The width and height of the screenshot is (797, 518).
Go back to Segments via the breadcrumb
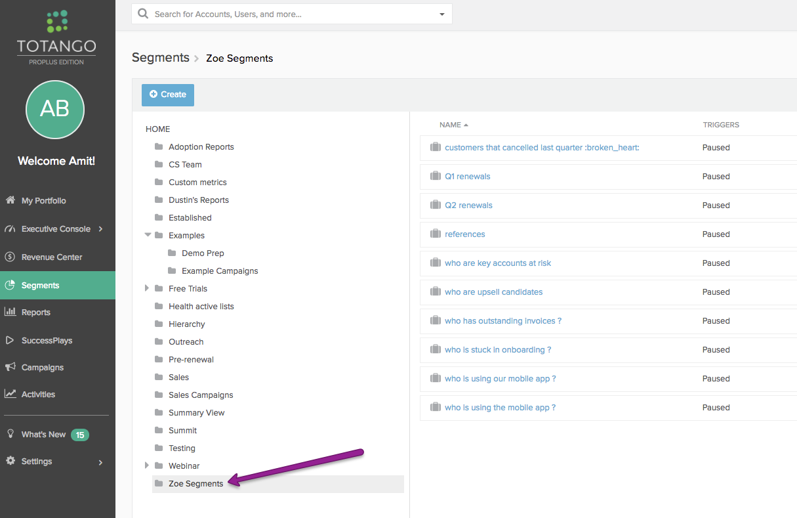pos(161,58)
